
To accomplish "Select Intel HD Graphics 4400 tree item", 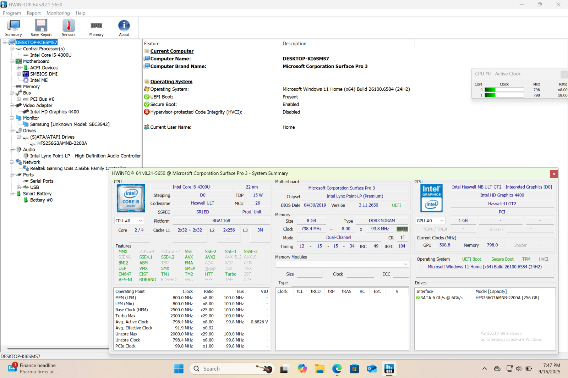I will coord(54,112).
